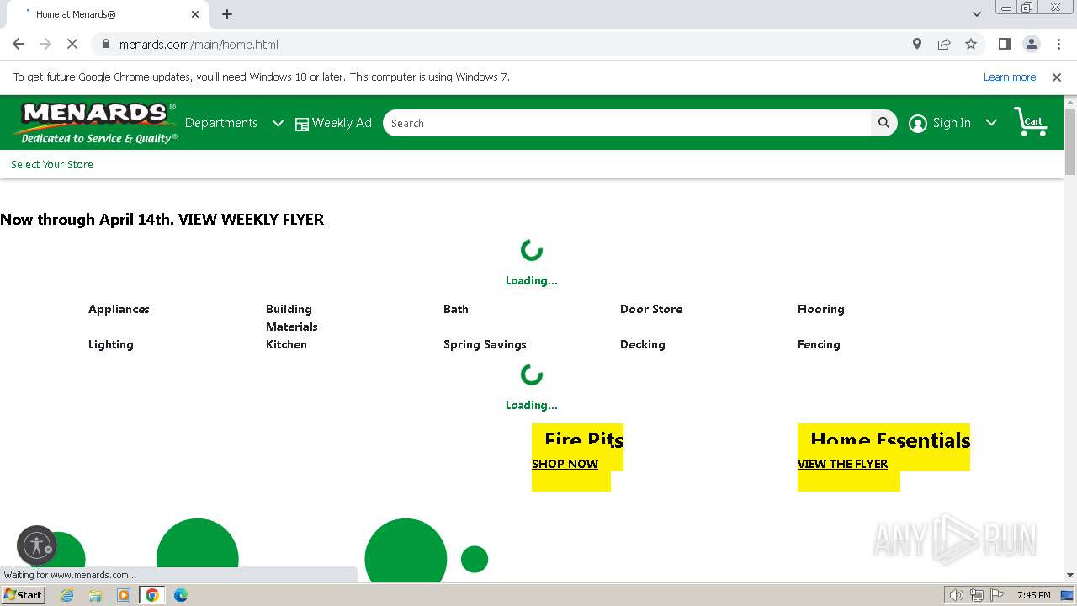Open the accessibility options widget

(x=37, y=545)
